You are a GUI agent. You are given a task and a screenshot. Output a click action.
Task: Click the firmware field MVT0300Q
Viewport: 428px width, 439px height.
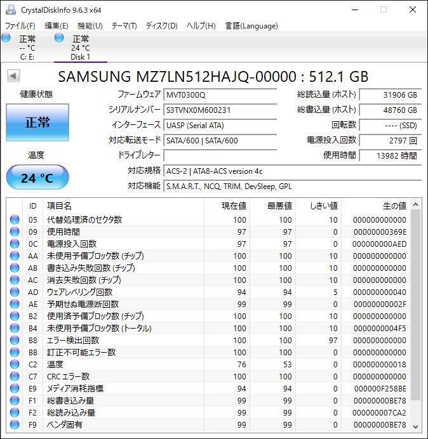coord(220,95)
